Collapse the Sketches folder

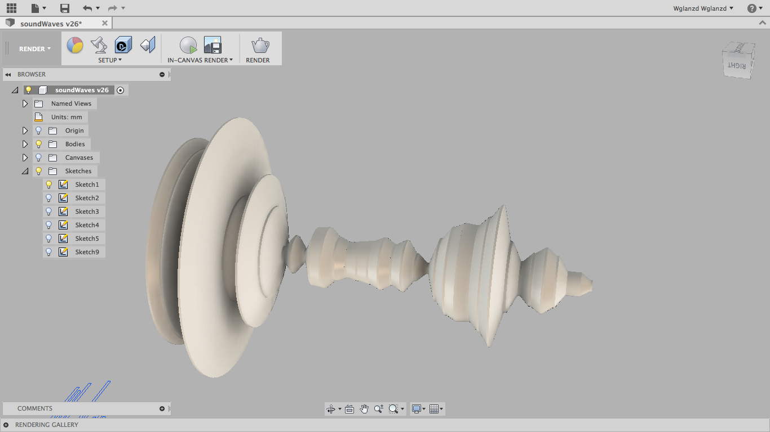[25, 171]
